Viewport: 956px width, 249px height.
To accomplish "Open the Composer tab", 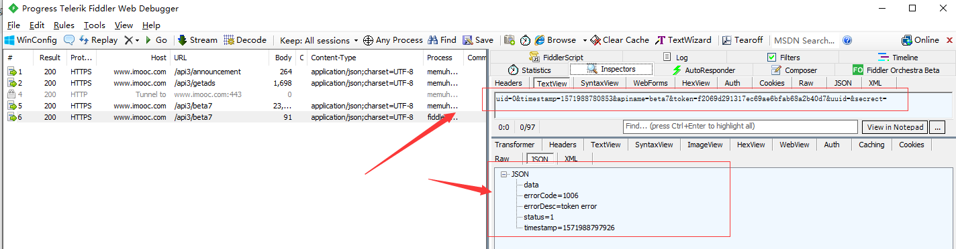I will (794, 70).
